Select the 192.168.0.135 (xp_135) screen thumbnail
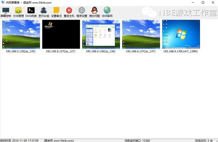Viewport: 218px width, 142px height. coord(21,34)
